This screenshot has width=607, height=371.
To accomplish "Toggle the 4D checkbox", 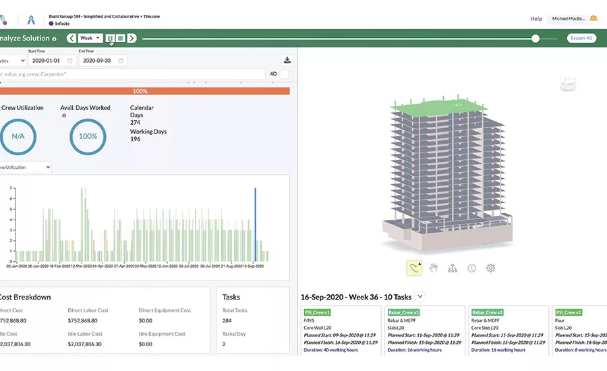I will [x=284, y=74].
